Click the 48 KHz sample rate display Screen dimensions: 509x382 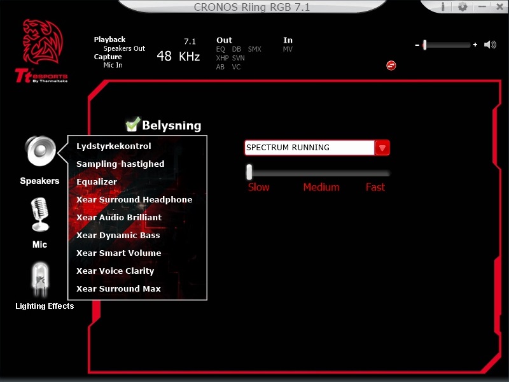coord(178,57)
